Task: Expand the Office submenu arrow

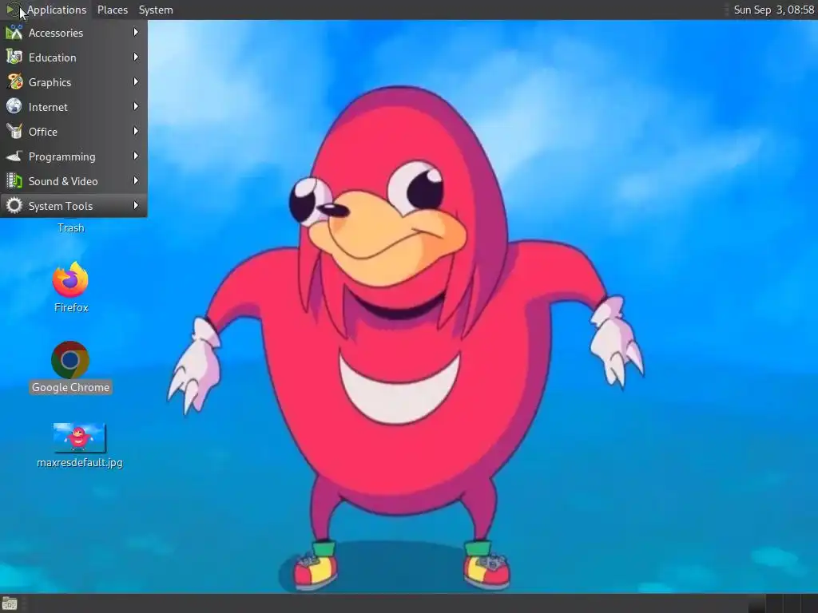Action: point(136,132)
